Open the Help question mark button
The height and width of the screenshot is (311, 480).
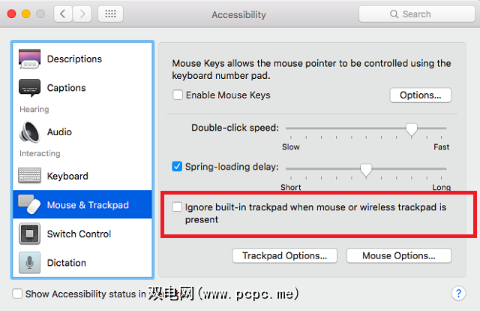pos(458,294)
